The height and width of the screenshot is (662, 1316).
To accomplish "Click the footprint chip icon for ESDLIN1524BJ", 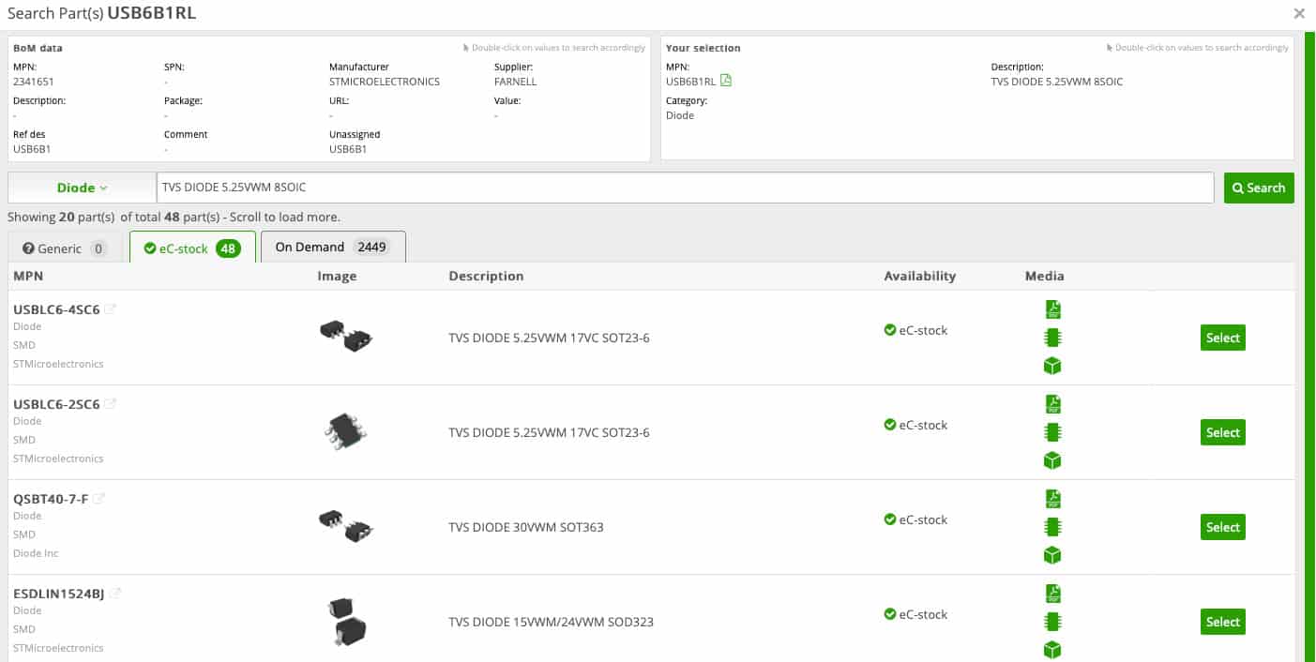I will (x=1052, y=622).
